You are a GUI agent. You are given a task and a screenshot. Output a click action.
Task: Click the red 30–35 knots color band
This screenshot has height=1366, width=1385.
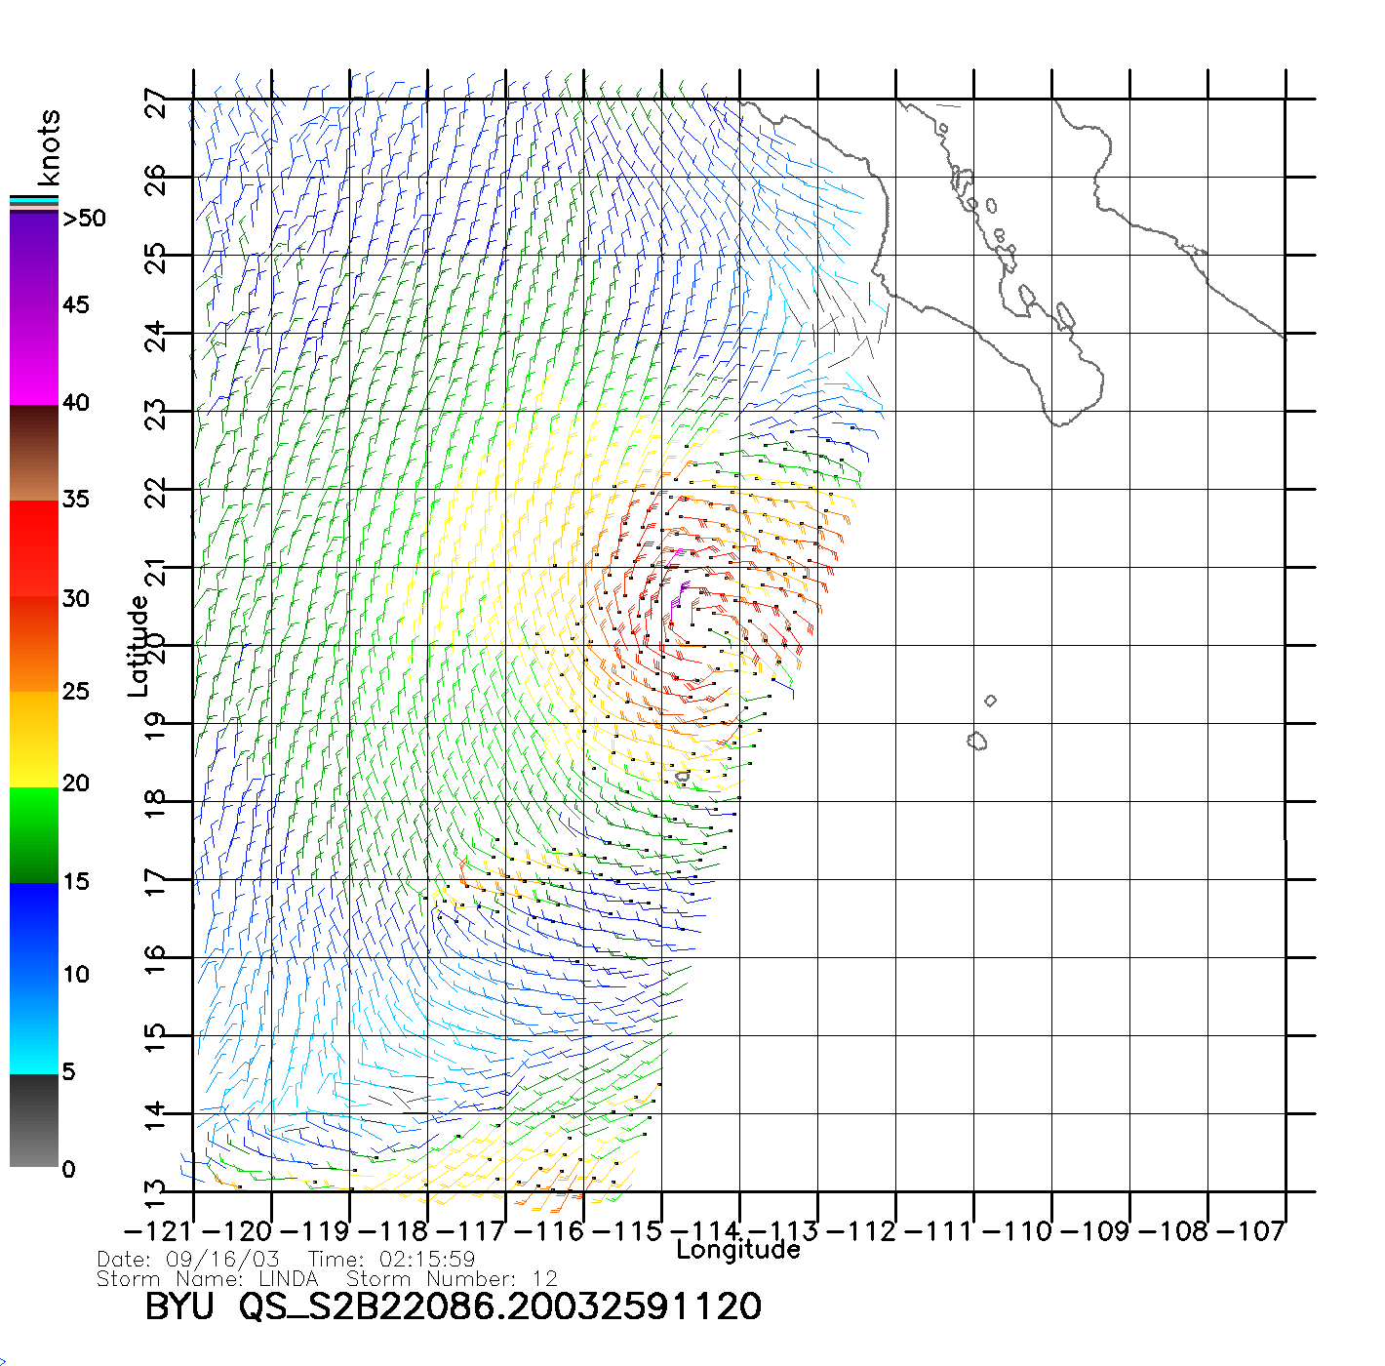pos(33,548)
